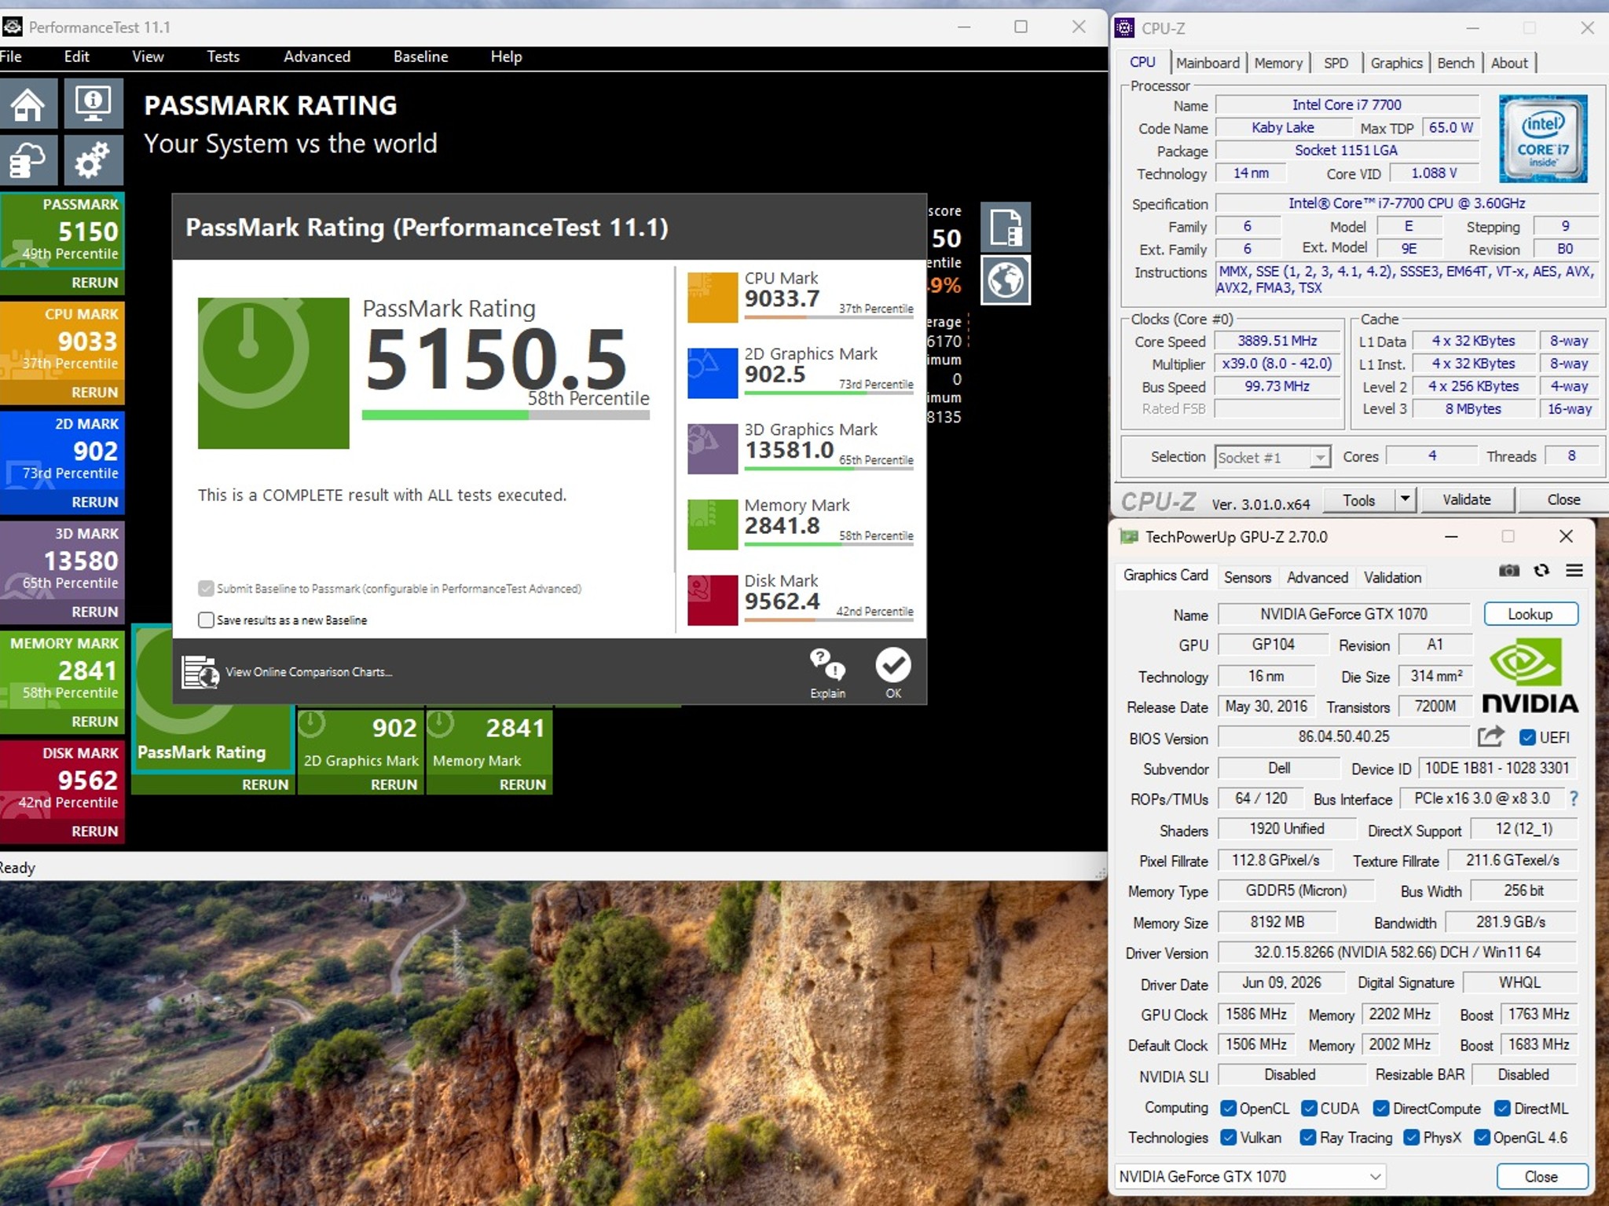Open the Tests menu in PerformanceTest

tap(223, 57)
